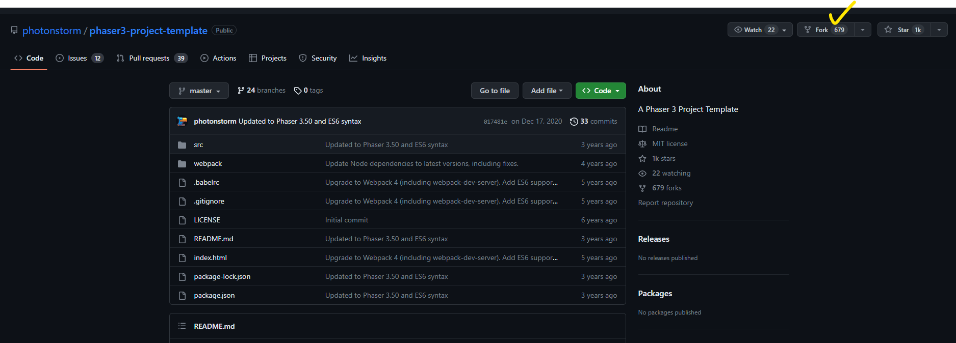This screenshot has width=956, height=343.
Task: Click the LICENSE file icon
Action: [182, 220]
